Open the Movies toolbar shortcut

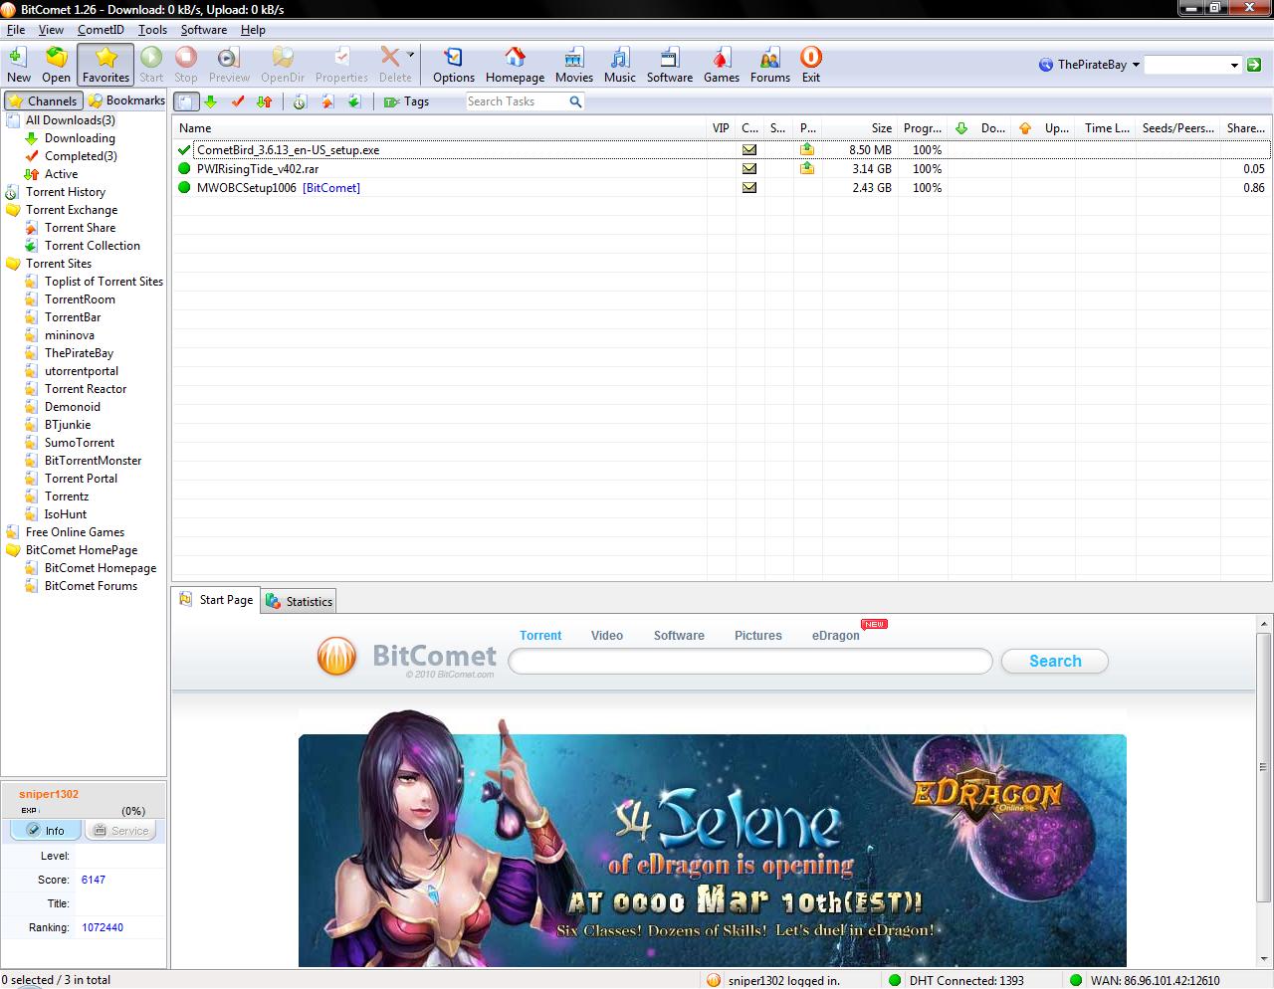pos(573,65)
